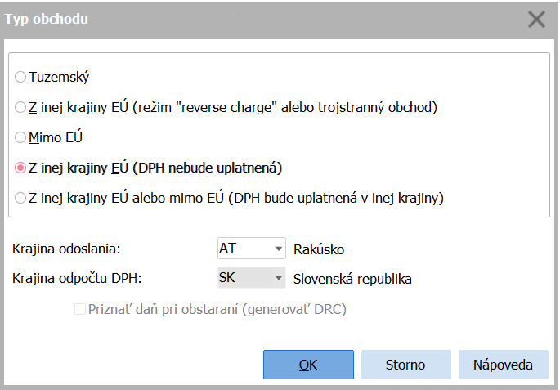The width and height of the screenshot is (560, 390).
Task: Click the Rakúsko country name text
Action: click(319, 249)
